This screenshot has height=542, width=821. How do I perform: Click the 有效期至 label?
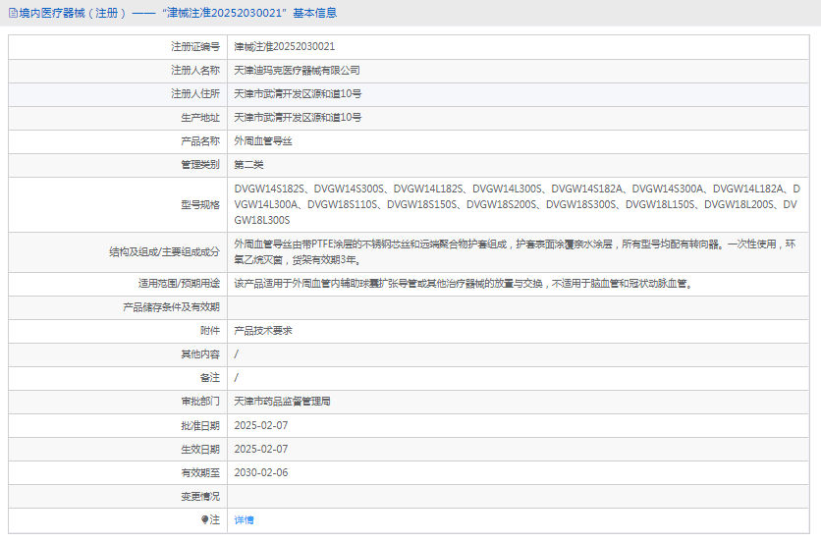point(200,473)
